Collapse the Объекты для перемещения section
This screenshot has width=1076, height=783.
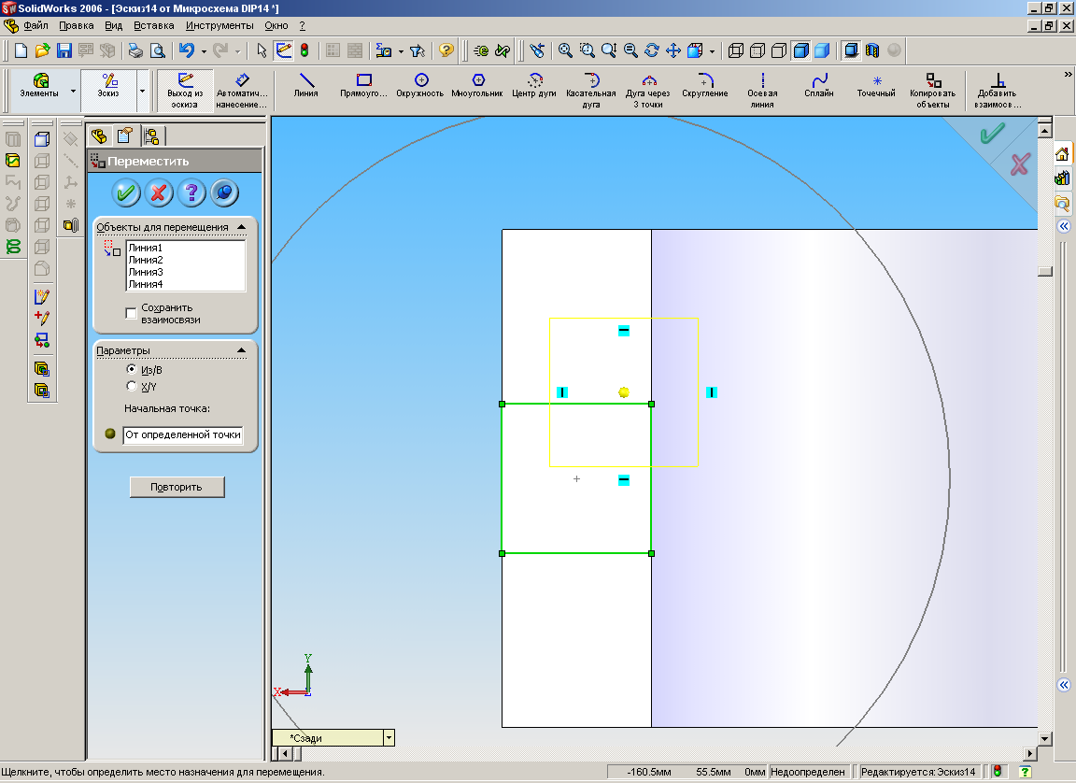(x=242, y=227)
